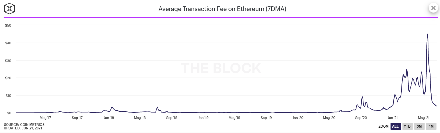Close the chart with the X button
This screenshot has width=440, height=133.
(433, 8)
